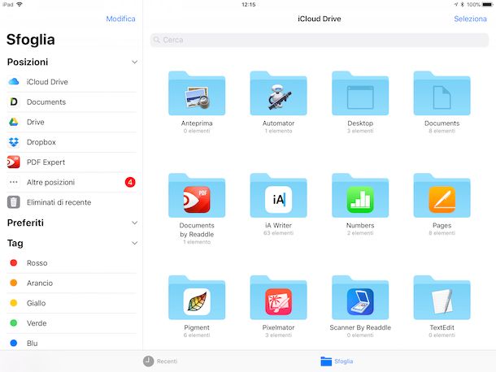Select Documents label in Posizioni list

46,102
